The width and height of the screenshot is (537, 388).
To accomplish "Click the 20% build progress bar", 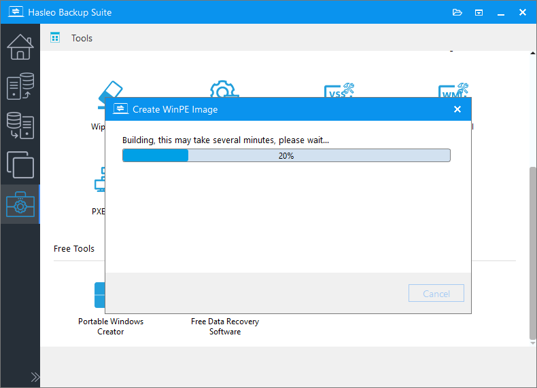I will [x=286, y=155].
